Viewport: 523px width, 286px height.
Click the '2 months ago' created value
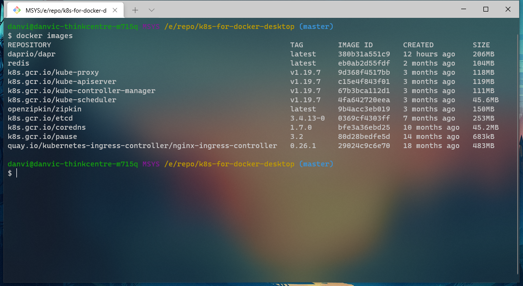tap(429, 63)
